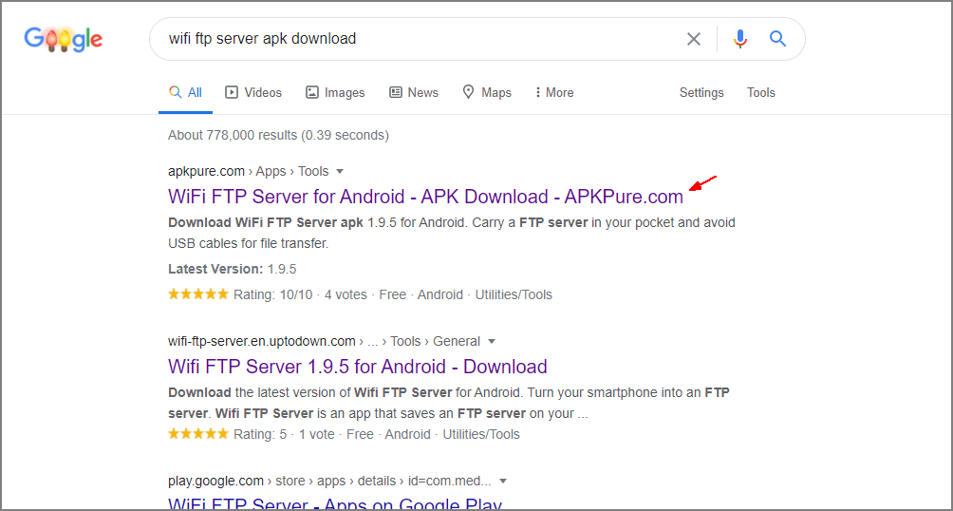Click the 'About 778,000 results' text
953x511 pixels.
(x=278, y=135)
